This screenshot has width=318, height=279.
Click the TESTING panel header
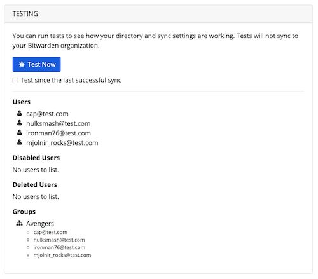[x=158, y=14]
